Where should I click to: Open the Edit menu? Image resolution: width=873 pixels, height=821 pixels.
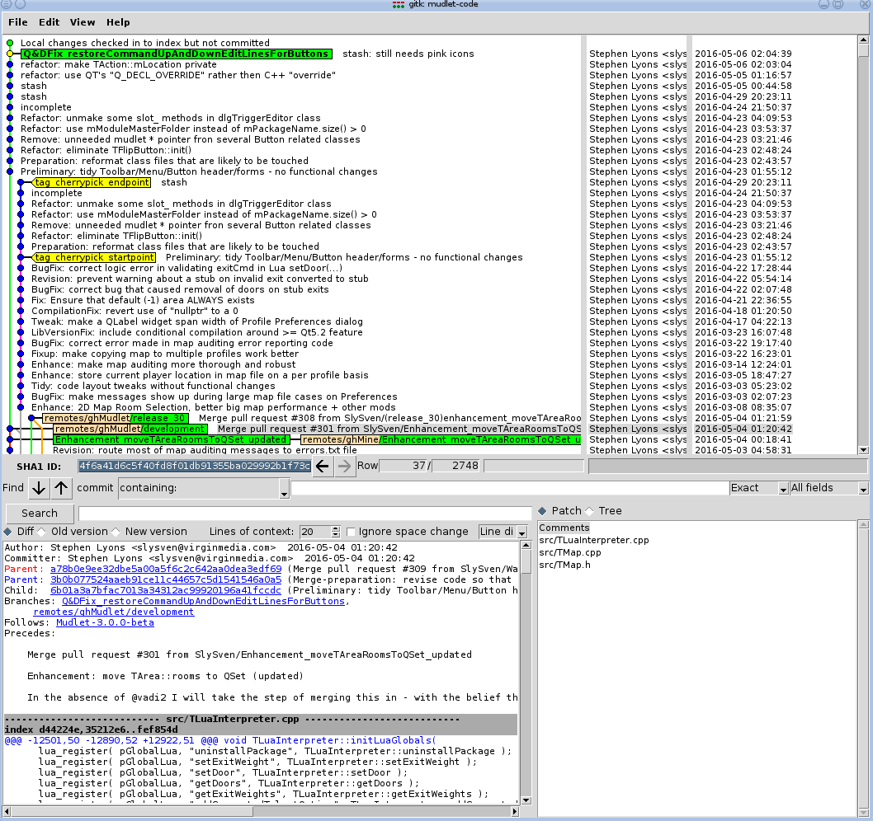click(49, 22)
